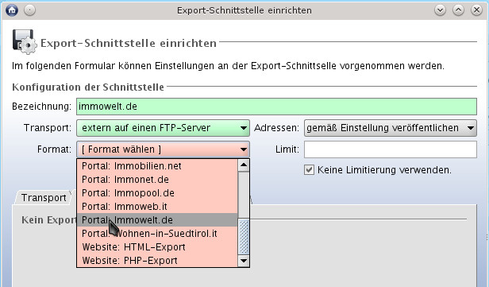
Task: Click the floppy disk export settings icon
Action: click(x=25, y=42)
